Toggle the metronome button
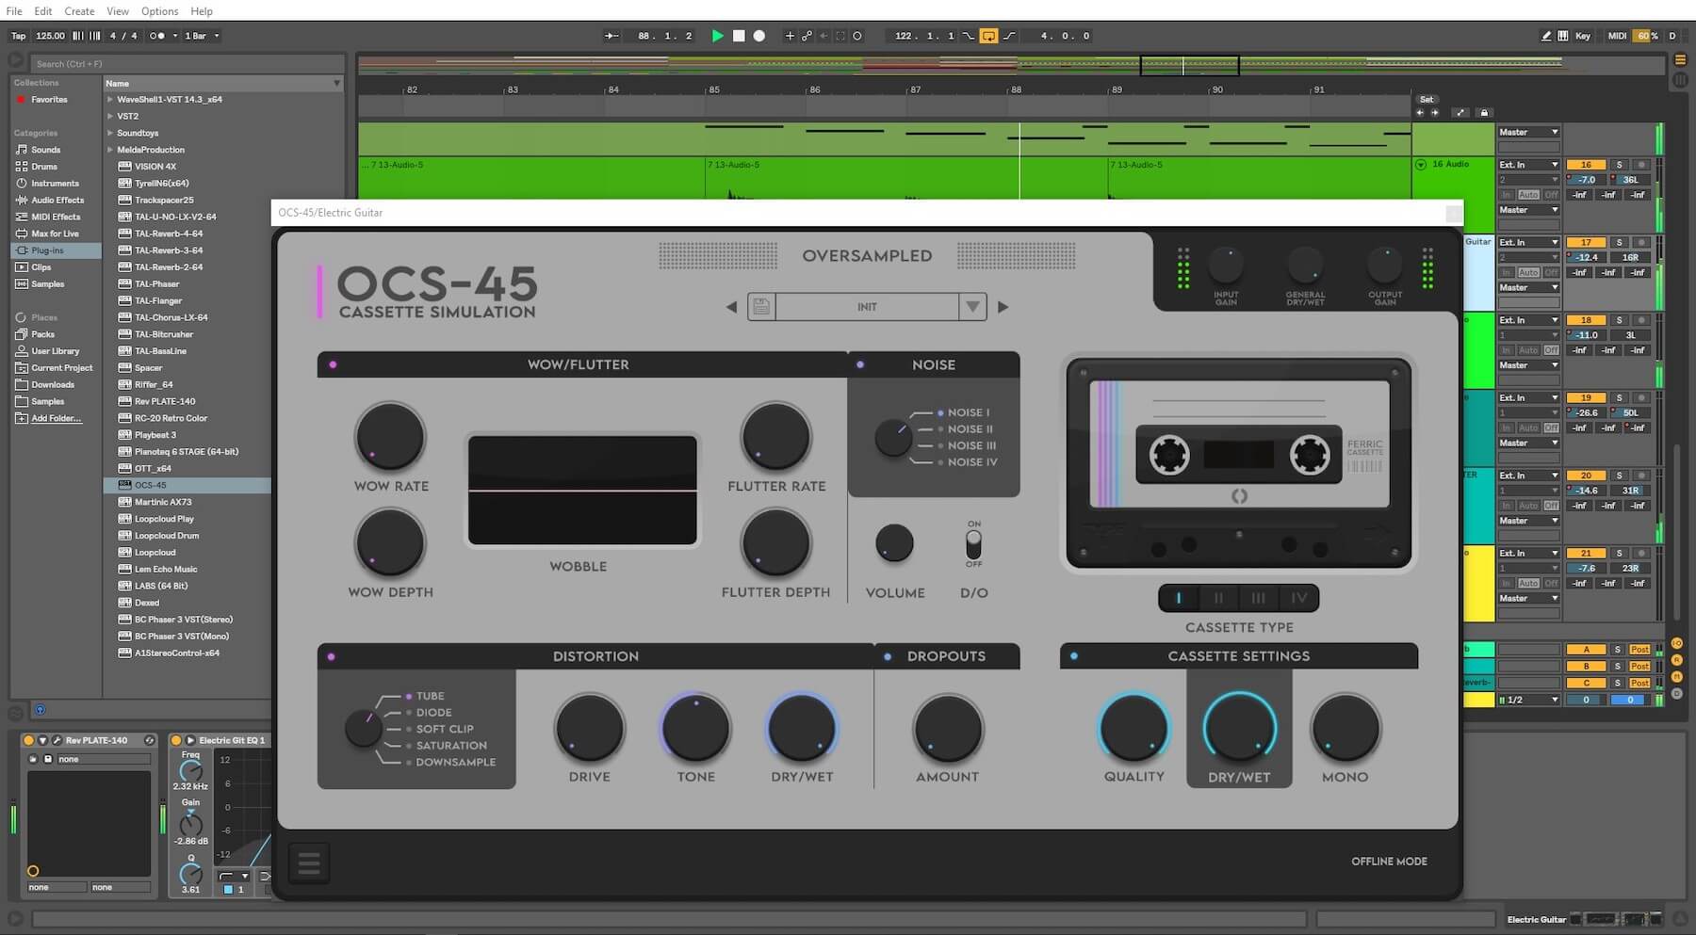The width and height of the screenshot is (1696, 935). [157, 36]
